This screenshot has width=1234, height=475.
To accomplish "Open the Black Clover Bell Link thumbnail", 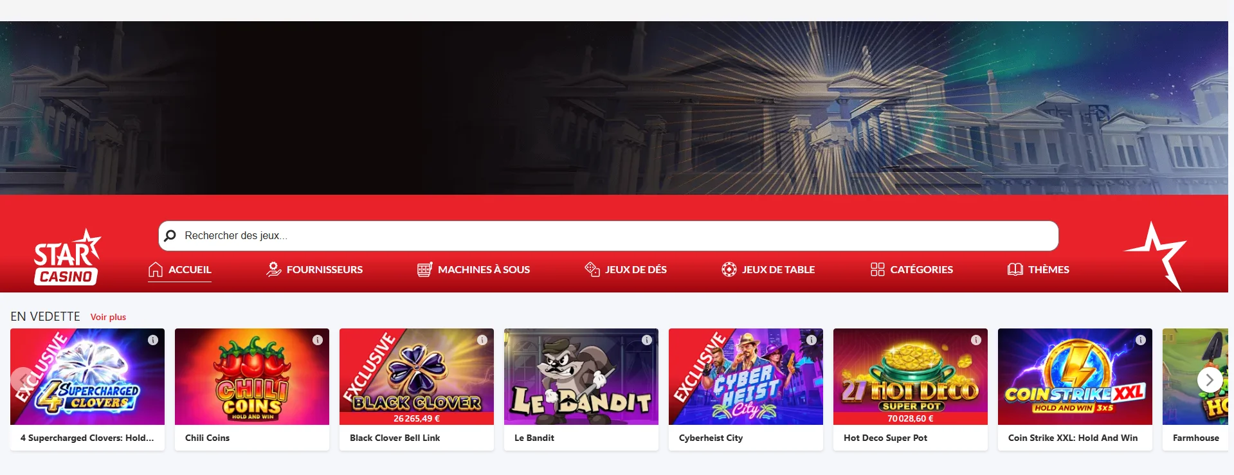I will pos(417,377).
